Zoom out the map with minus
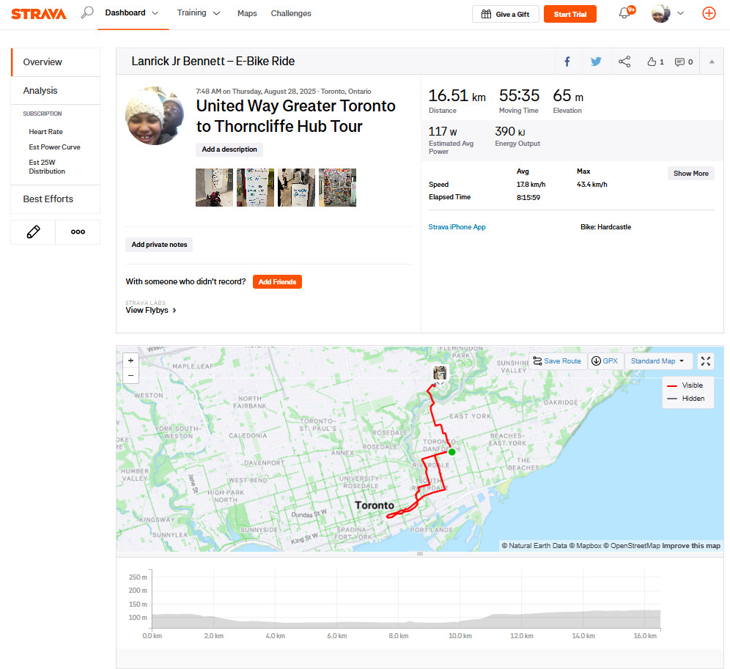730x669 pixels. (130, 375)
